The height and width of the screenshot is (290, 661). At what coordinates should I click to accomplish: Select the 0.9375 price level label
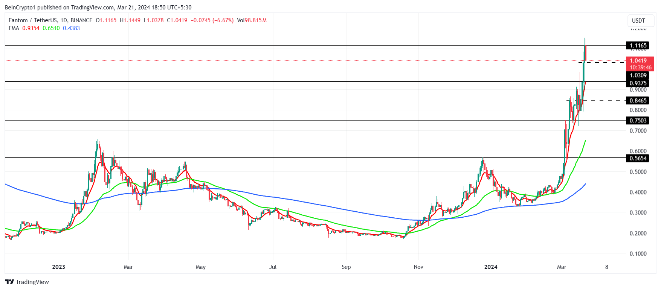pos(637,83)
